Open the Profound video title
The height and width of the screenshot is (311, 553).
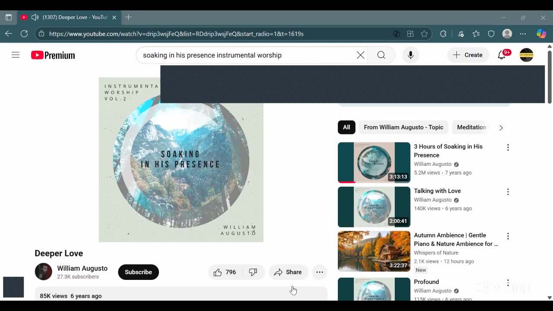click(426, 282)
